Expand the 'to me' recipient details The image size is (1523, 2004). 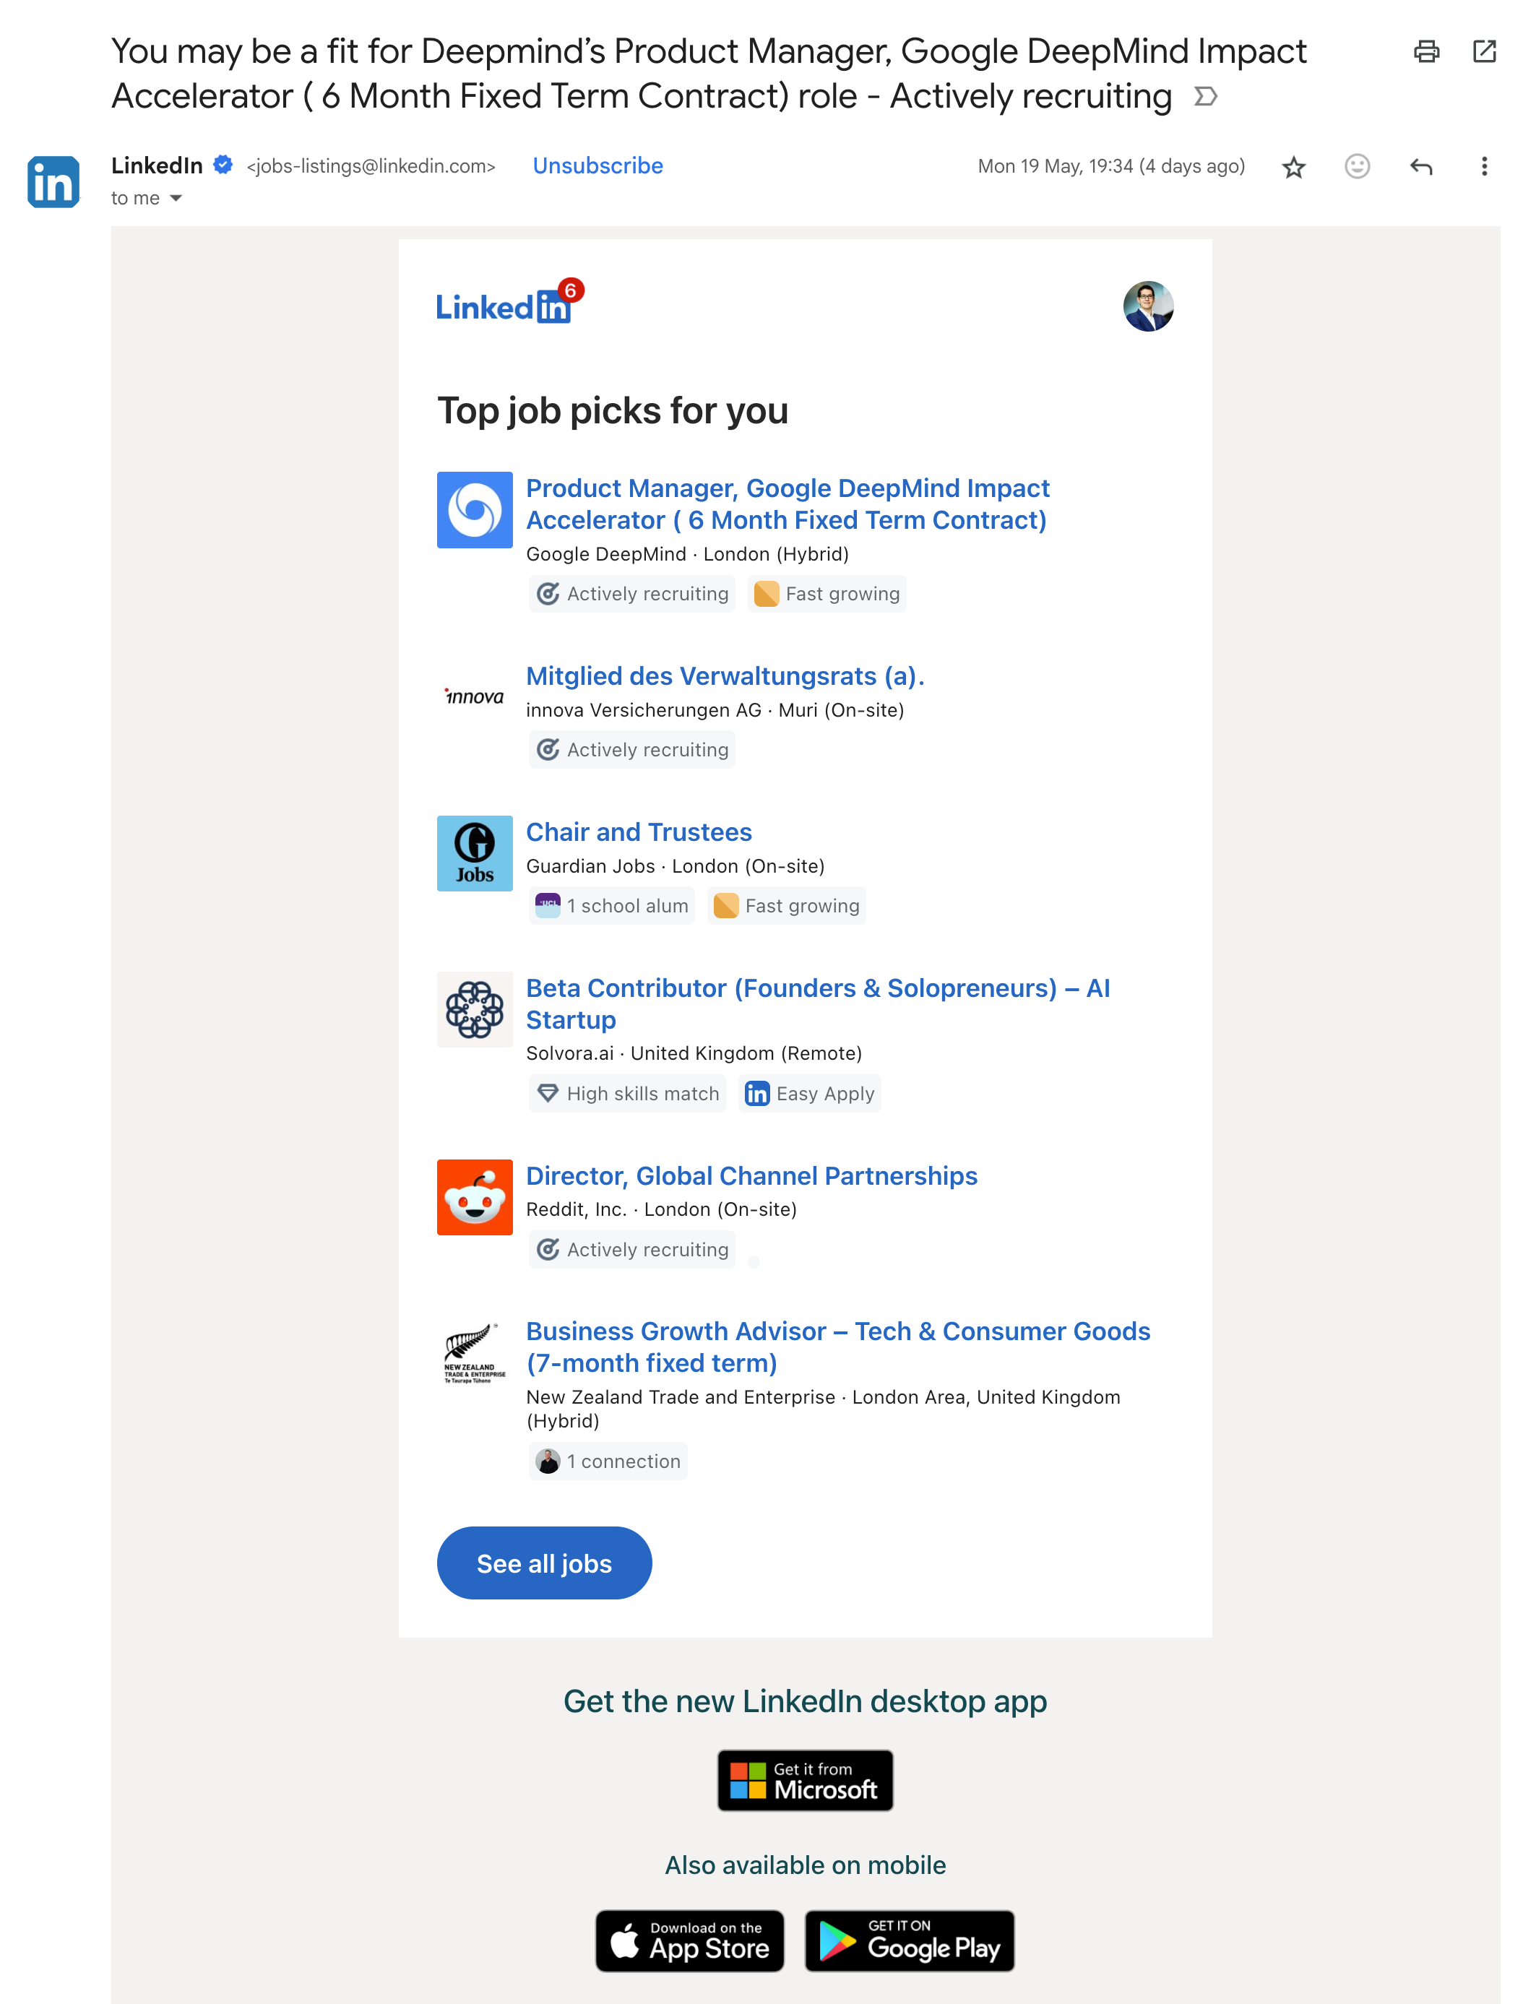pos(176,199)
